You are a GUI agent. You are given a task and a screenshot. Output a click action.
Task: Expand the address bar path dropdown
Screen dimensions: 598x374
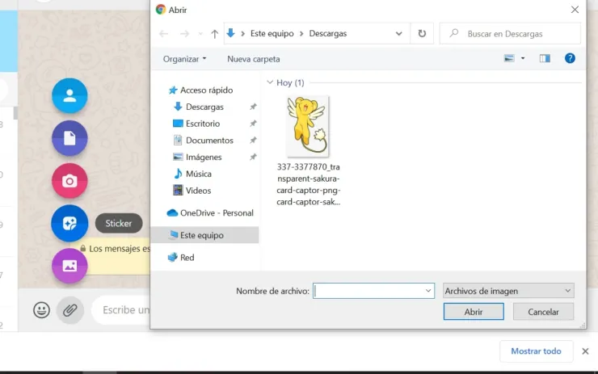[399, 34]
